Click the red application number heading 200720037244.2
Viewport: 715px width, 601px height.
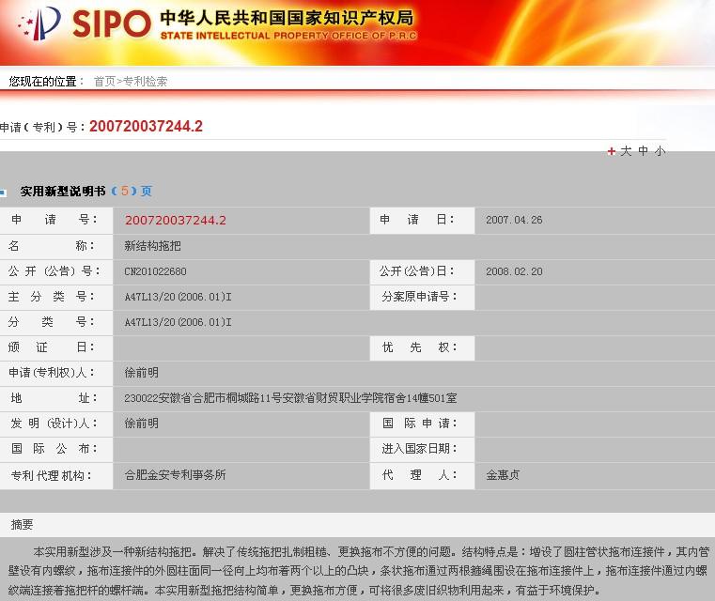pyautogui.click(x=146, y=127)
